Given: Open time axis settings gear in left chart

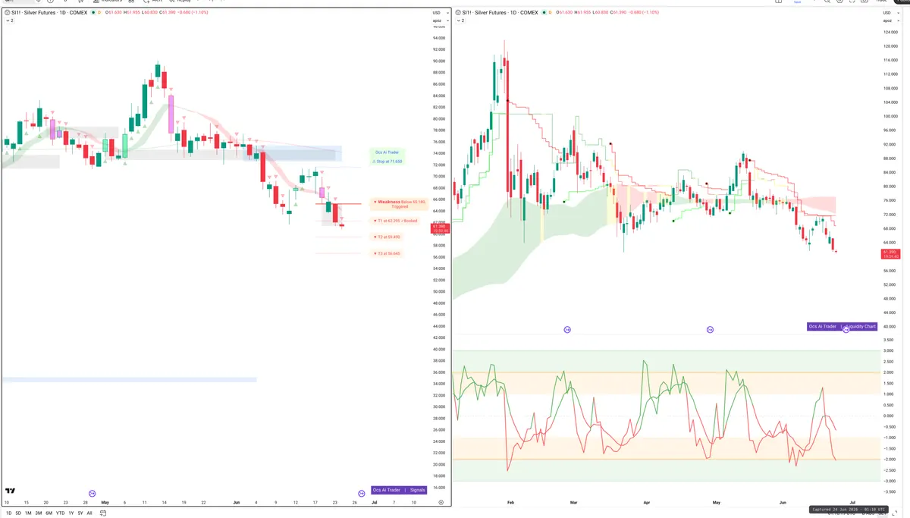Looking at the screenshot, I should point(441,502).
